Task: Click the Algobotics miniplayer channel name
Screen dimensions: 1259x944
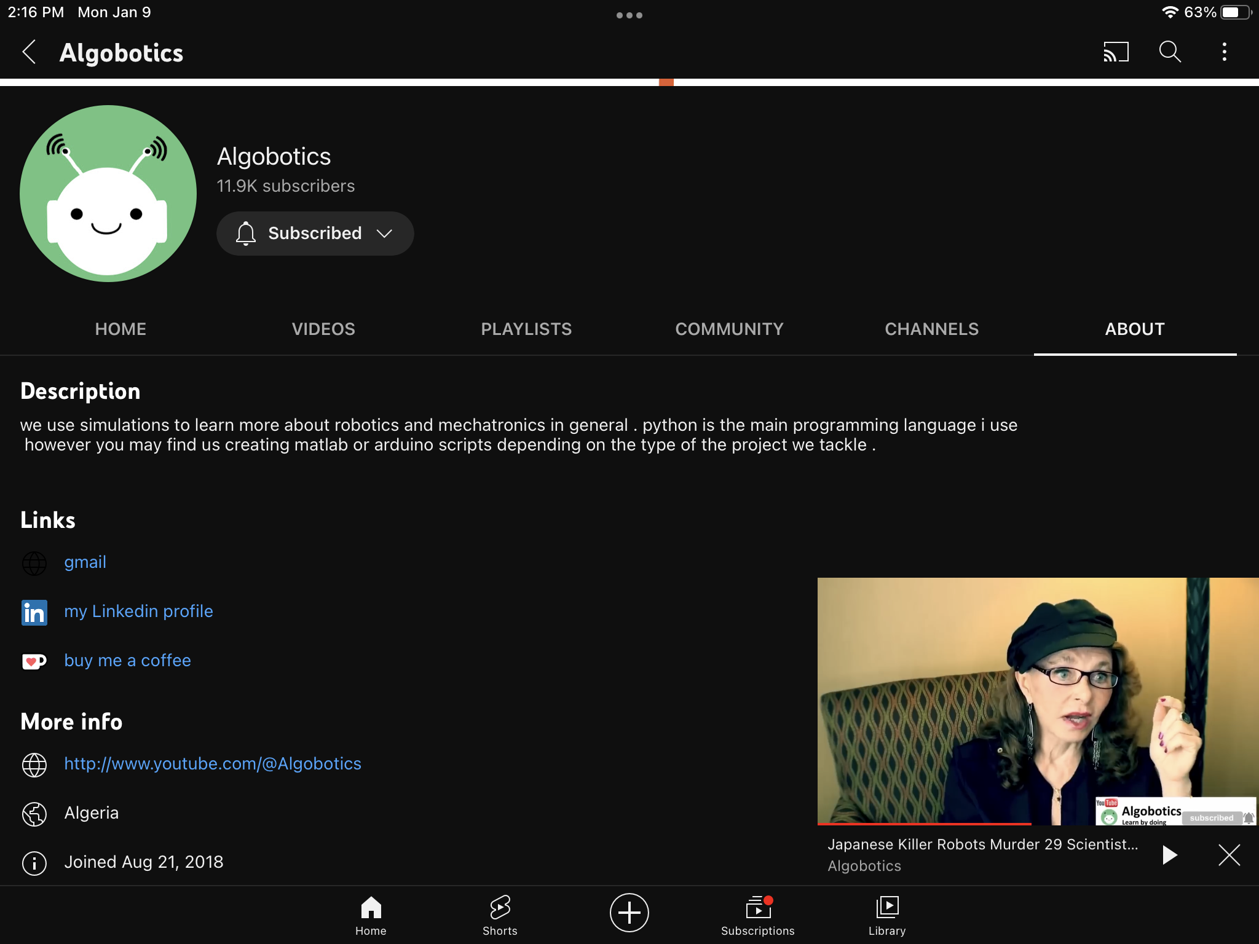Action: point(864,866)
